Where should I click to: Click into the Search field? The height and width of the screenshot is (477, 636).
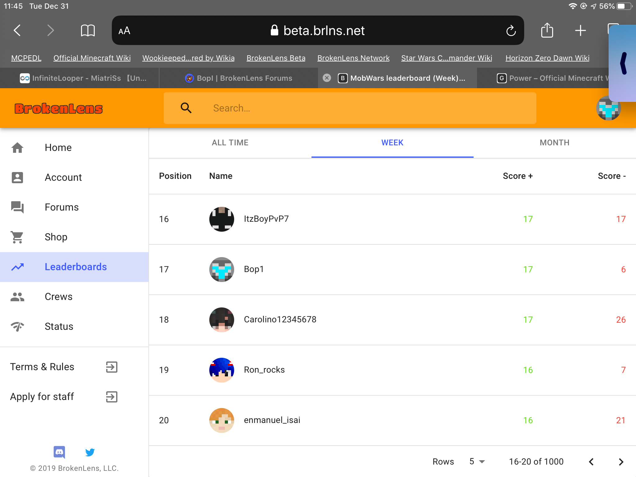350,108
